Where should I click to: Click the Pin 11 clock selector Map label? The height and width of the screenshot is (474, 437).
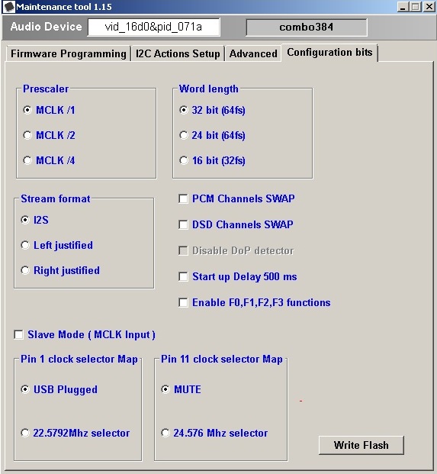[222, 360]
